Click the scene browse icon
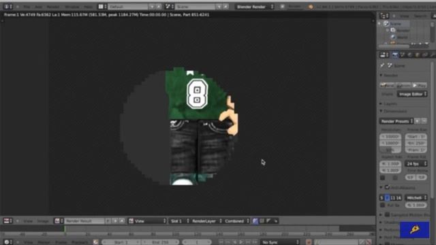 tap(170, 6)
